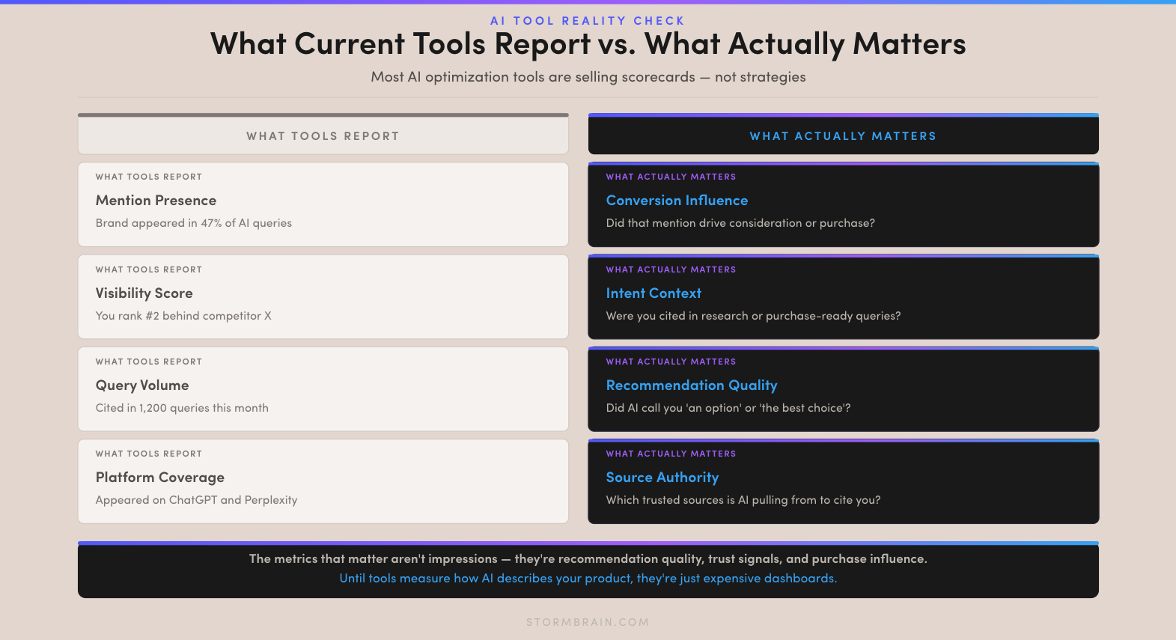This screenshot has width=1176, height=640.
Task: Open the Recommendation Quality heading
Action: pos(692,385)
